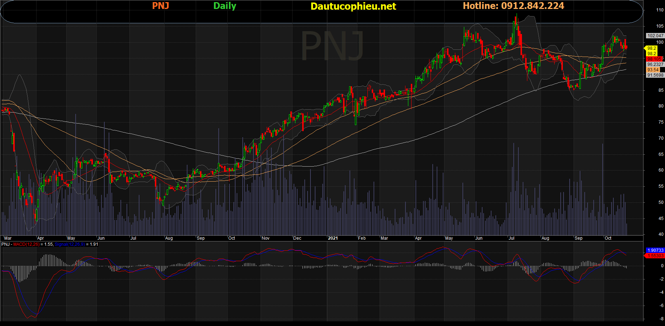Select the Dec marker on time axis
665x326 pixels.
point(297,238)
